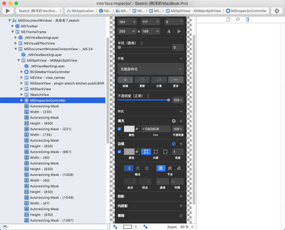This screenshot has height=230, width=285.
Task: Select the butt cap 端点 icon
Action: pos(129,169)
